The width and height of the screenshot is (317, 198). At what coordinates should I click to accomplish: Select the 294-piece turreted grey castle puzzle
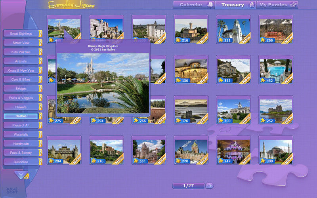[64, 150]
